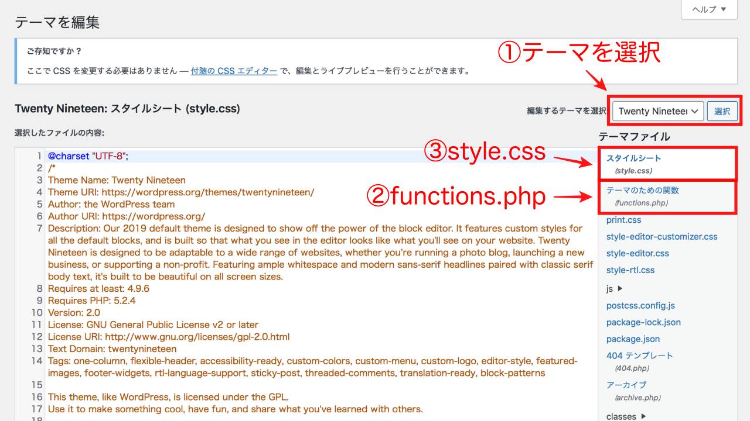Click the テーマファイル sidebar heading
The width and height of the screenshot is (750, 421).
click(x=634, y=137)
